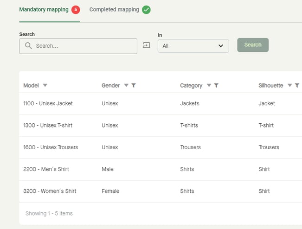Screen dimensions: 302x229
Task: Select the 1100 - Unisex Jacket row
Action: 48,103
